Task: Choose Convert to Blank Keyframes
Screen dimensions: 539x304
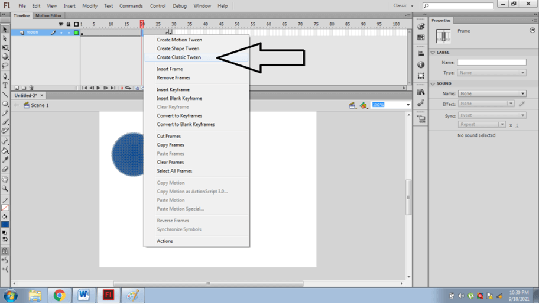Action: coord(186,124)
